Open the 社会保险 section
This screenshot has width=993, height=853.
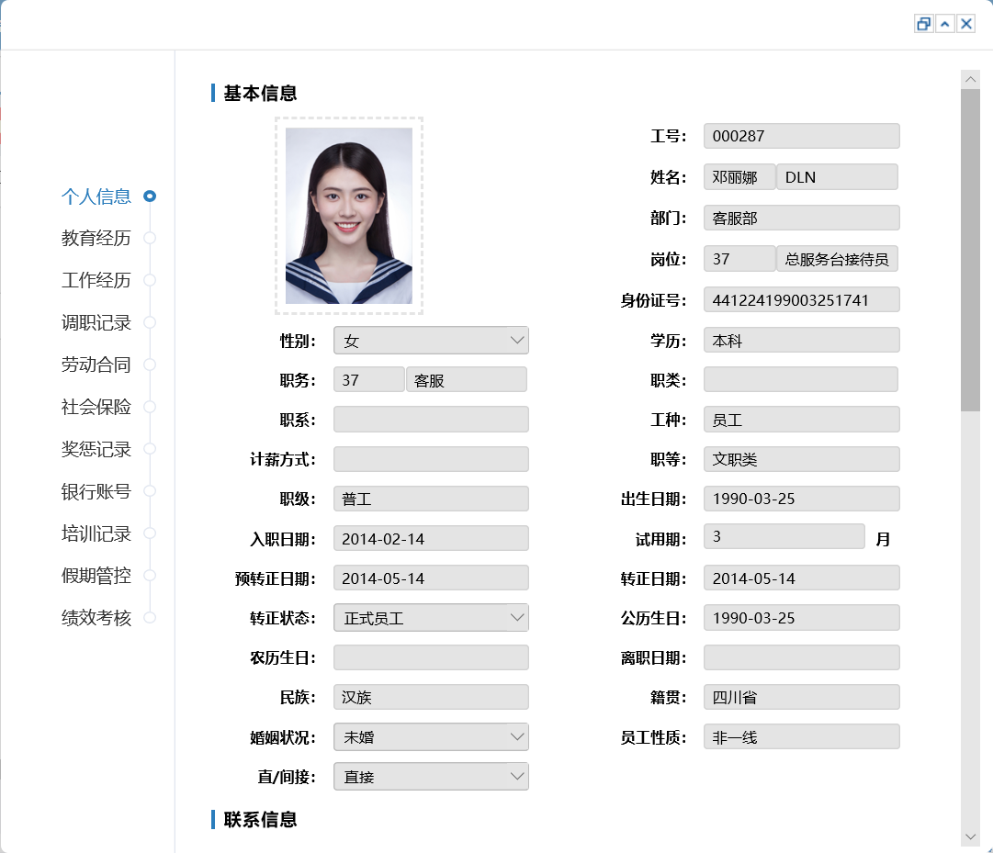pyautogui.click(x=96, y=407)
